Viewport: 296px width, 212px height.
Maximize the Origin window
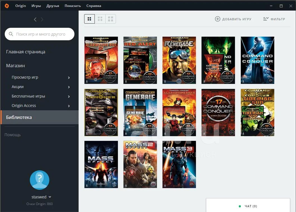point(281,6)
